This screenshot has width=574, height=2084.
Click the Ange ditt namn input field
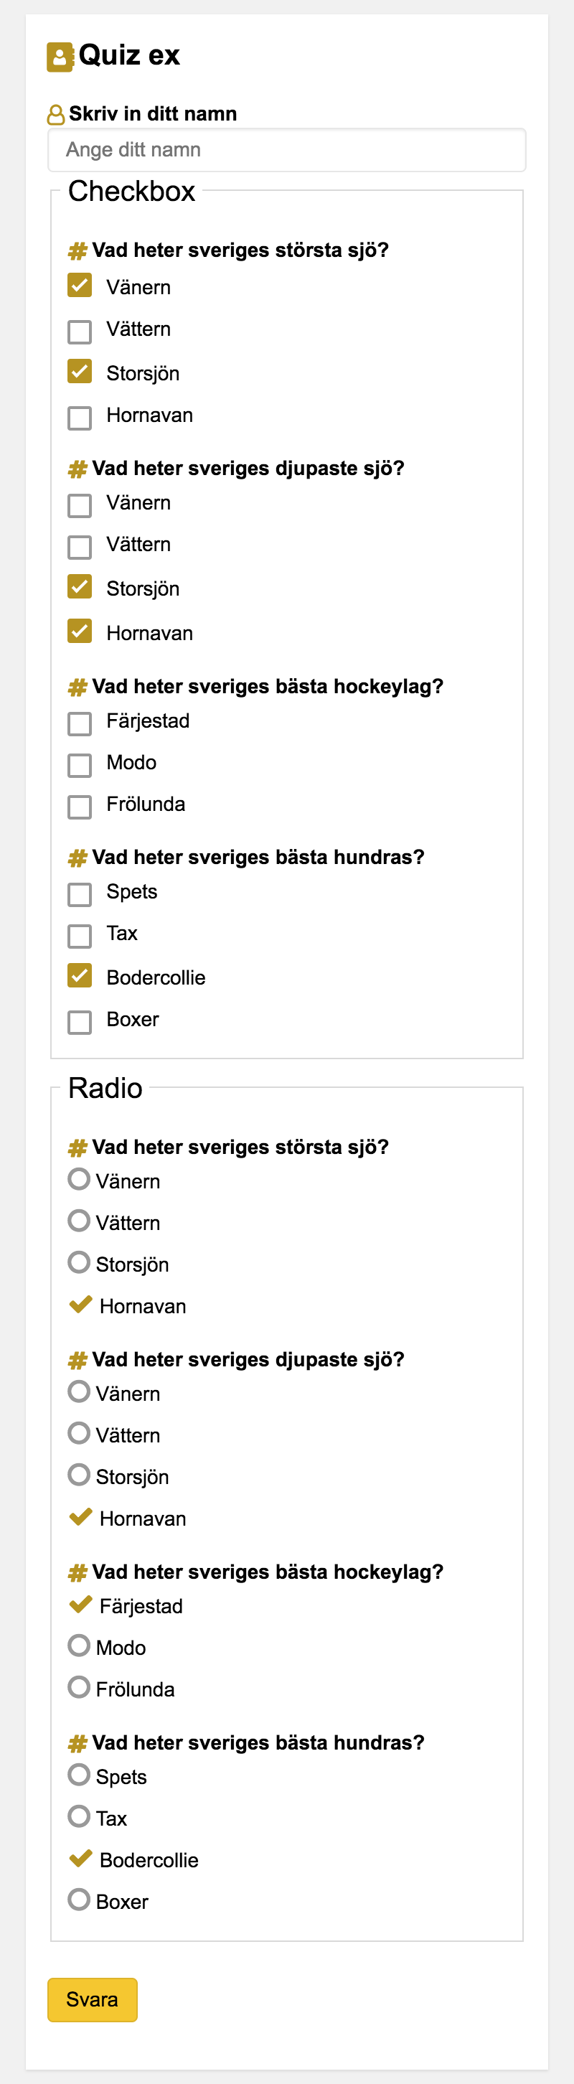[x=286, y=151]
